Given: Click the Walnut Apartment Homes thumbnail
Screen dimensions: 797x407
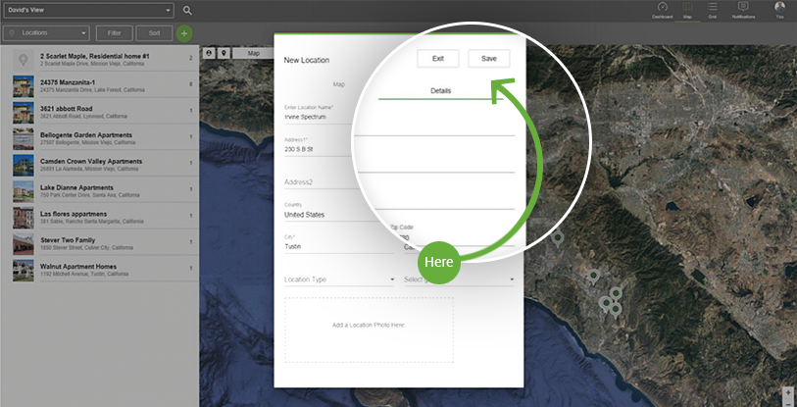Looking at the screenshot, I should [x=23, y=271].
